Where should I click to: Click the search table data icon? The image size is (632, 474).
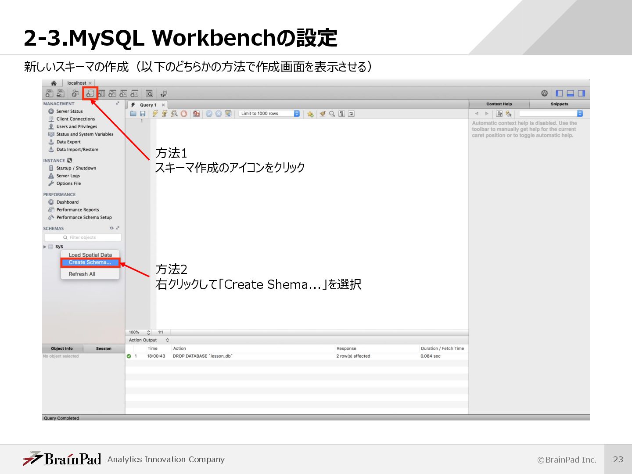coord(149,93)
